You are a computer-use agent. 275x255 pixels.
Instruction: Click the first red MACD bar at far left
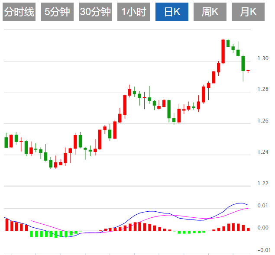pyautogui.click(x=7, y=225)
